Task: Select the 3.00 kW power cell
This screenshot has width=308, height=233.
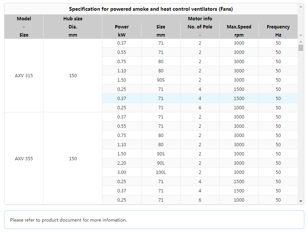Action: (122, 172)
